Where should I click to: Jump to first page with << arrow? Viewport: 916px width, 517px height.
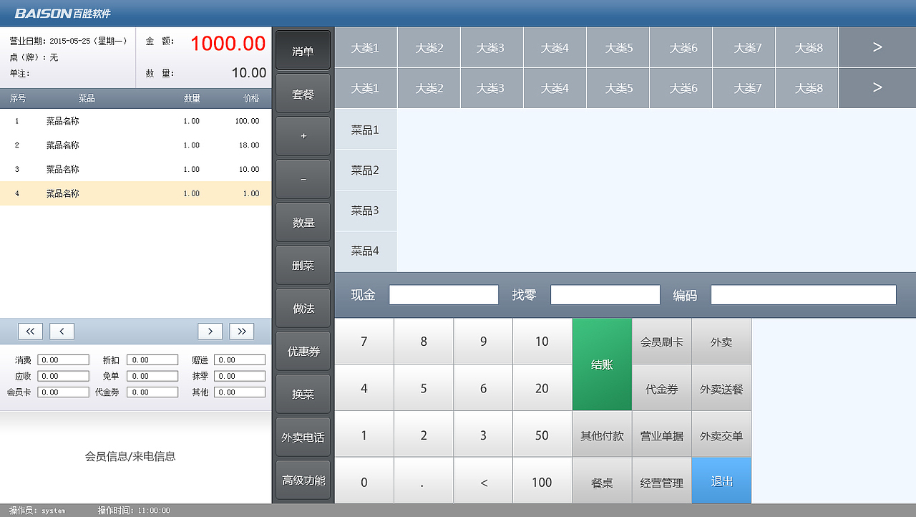(30, 331)
